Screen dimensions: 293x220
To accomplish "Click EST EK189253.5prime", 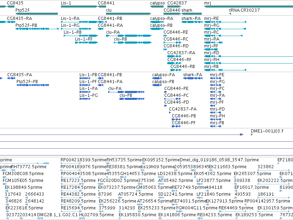I will [237, 218].
